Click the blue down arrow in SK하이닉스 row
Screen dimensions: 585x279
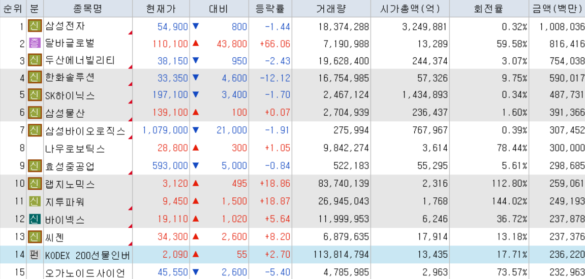[x=196, y=95]
